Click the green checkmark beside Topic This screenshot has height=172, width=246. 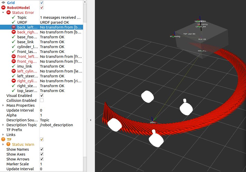(14, 17)
